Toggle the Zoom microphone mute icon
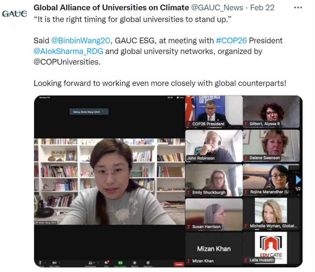This screenshot has height=272, width=315. pos(40,263)
